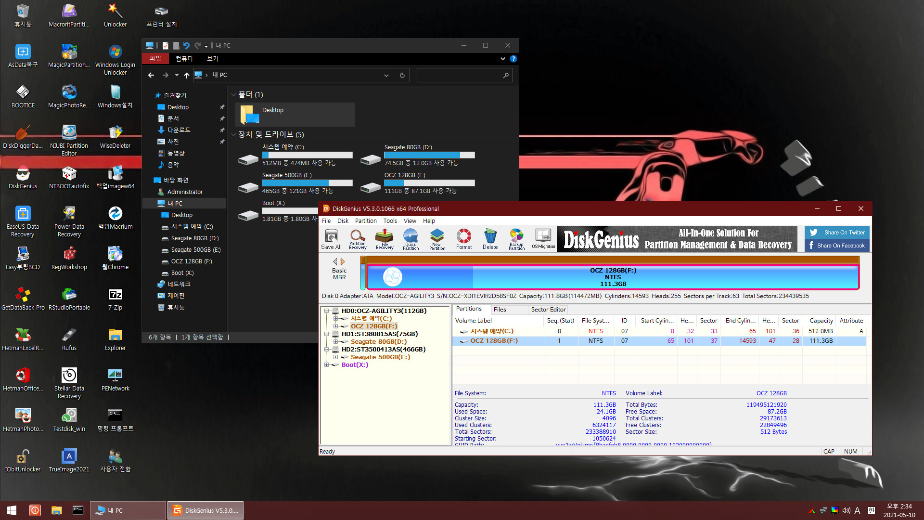Open the DiskGenius Disk menu
Viewport: 924px width, 520px height.
pos(343,221)
